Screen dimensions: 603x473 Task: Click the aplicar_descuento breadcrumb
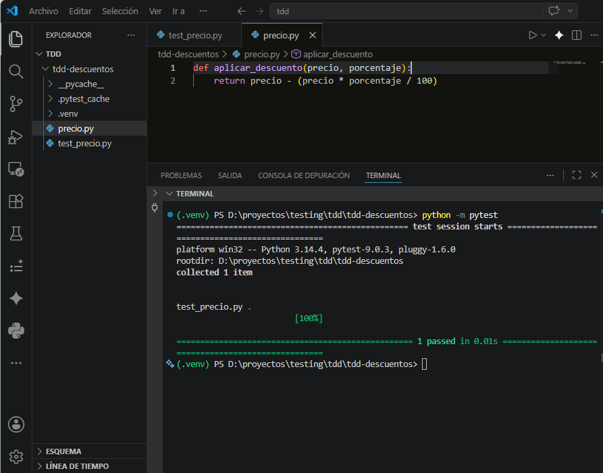pos(338,54)
